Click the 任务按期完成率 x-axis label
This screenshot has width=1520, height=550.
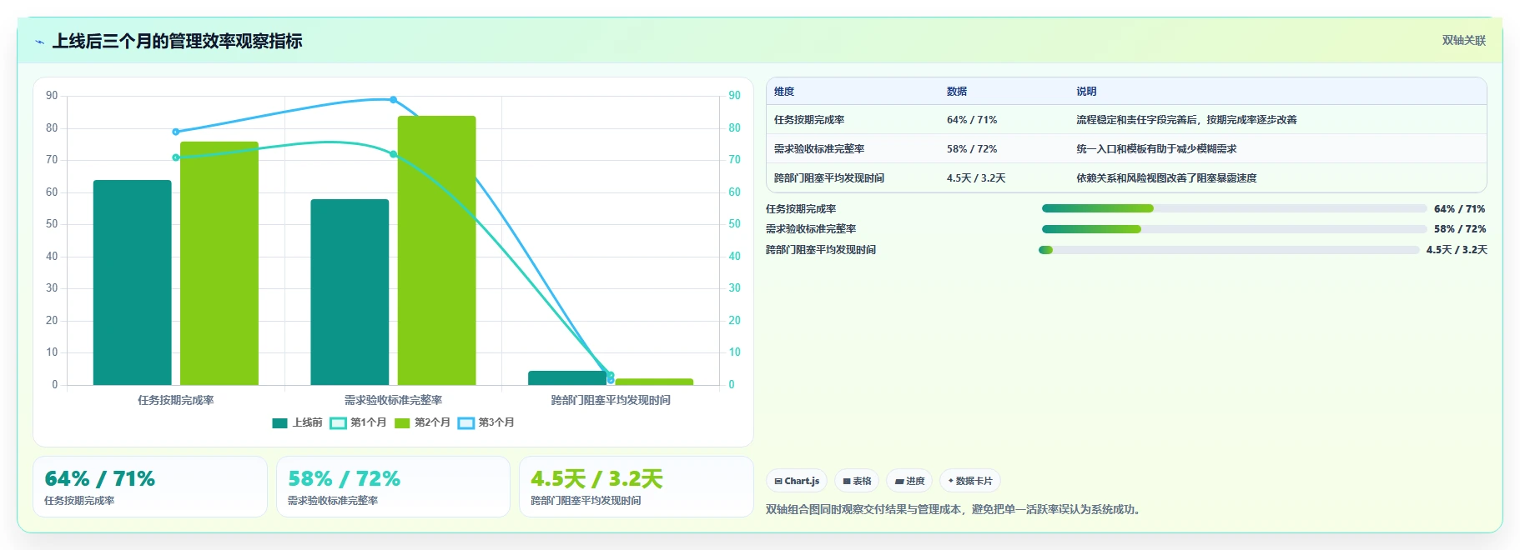pos(176,400)
